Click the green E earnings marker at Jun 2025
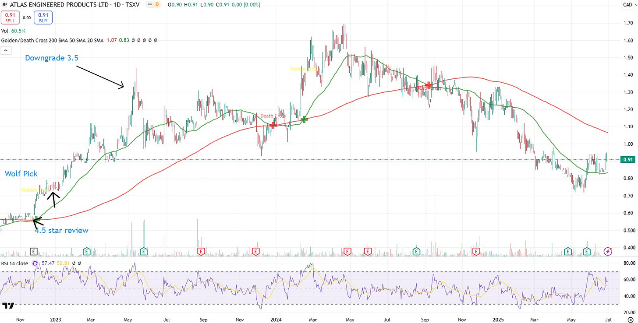Viewport: 638px width, 323px height. pyautogui.click(x=587, y=251)
